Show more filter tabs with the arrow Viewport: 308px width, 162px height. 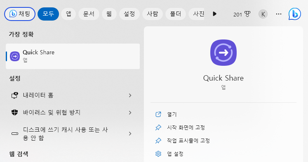[x=214, y=14]
